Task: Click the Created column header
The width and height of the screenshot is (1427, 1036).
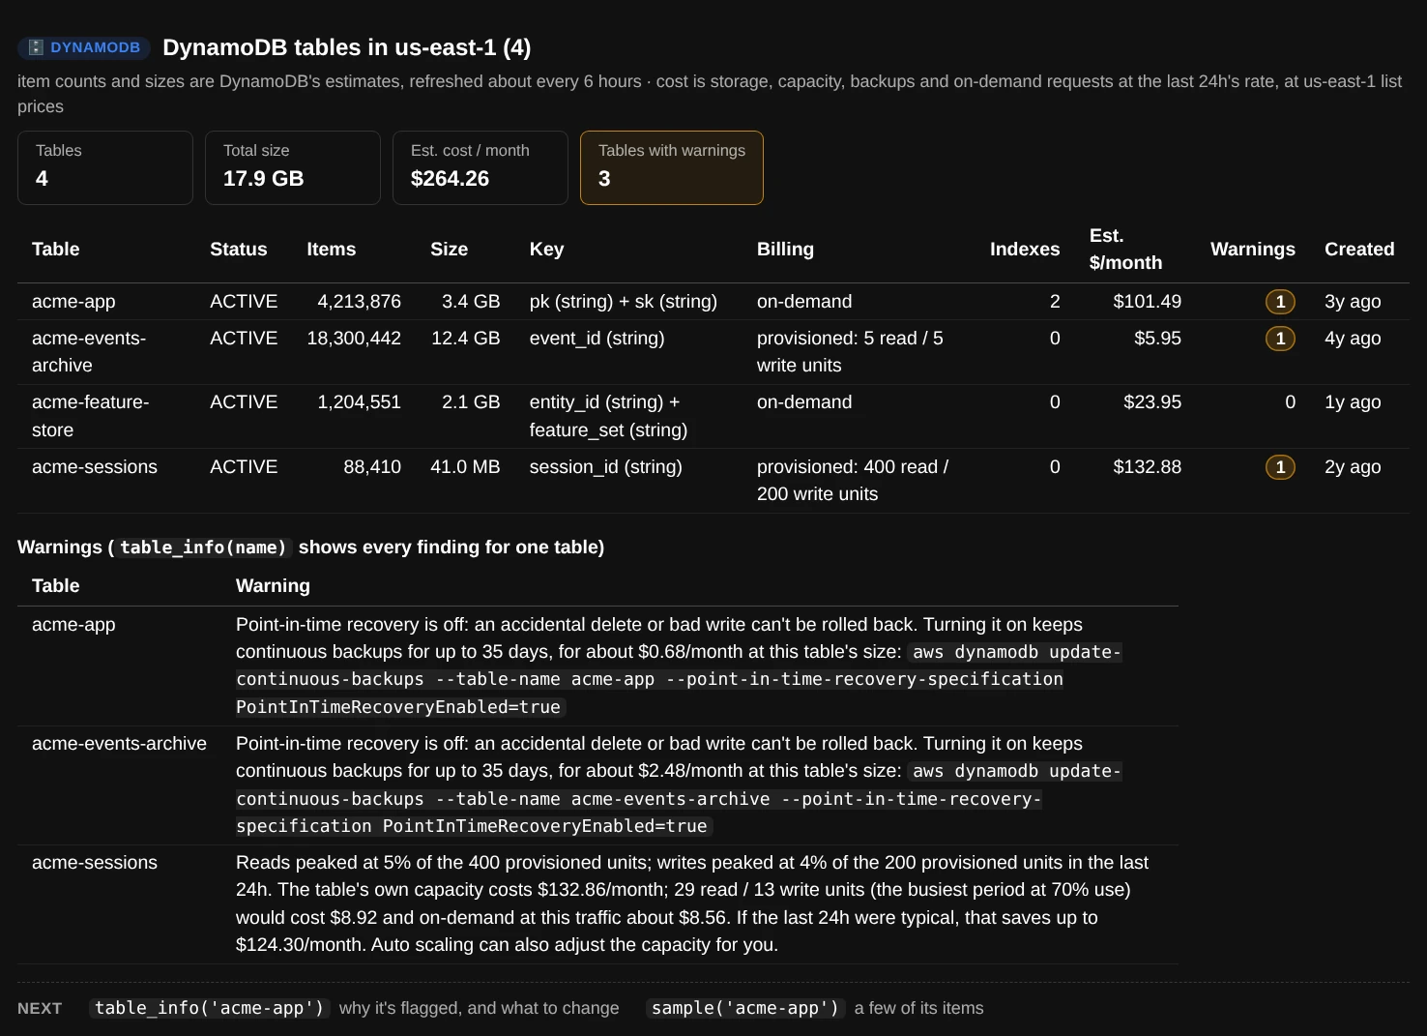Action: [1359, 250]
